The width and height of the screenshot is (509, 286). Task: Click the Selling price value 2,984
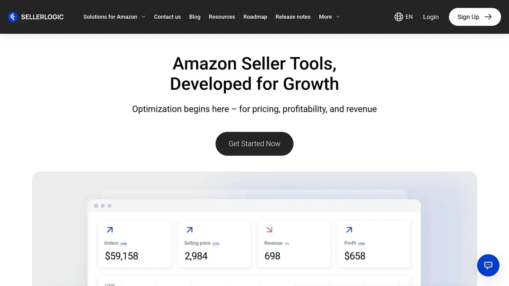pyautogui.click(x=196, y=256)
